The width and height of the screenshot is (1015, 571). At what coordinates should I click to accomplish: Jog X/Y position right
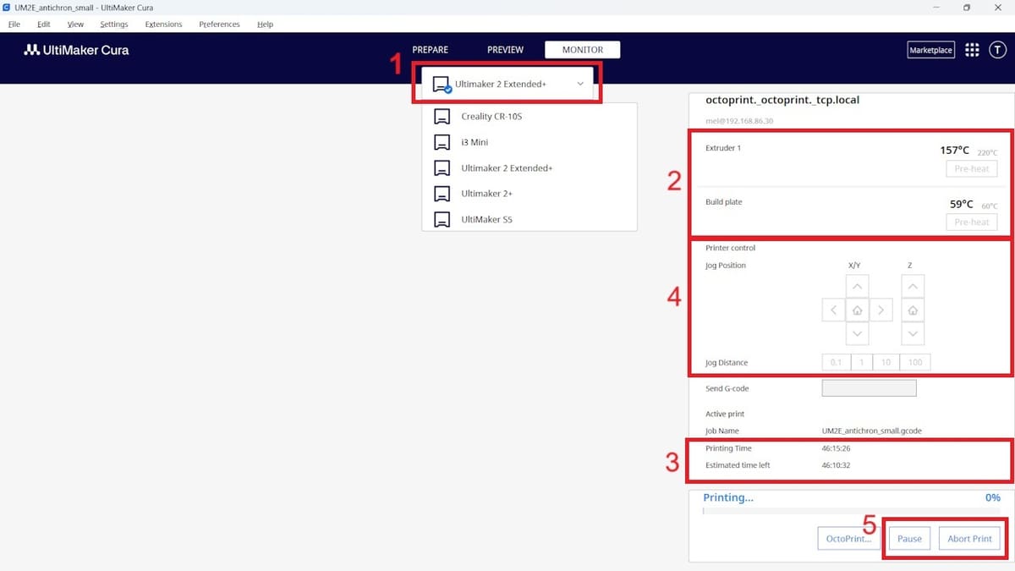tap(881, 310)
